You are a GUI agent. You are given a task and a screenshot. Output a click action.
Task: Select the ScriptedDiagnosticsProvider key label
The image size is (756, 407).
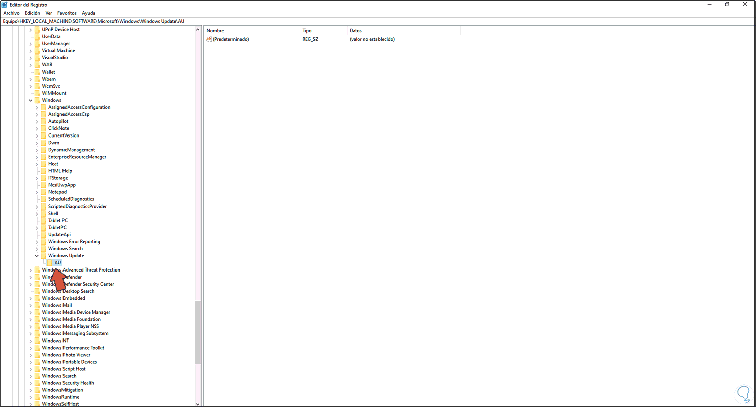[x=78, y=206]
